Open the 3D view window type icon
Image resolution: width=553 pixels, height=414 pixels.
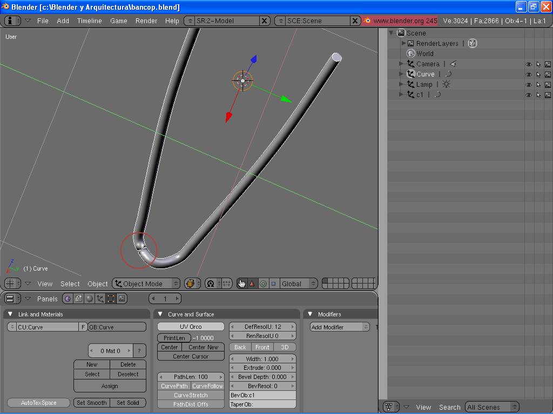(12, 284)
